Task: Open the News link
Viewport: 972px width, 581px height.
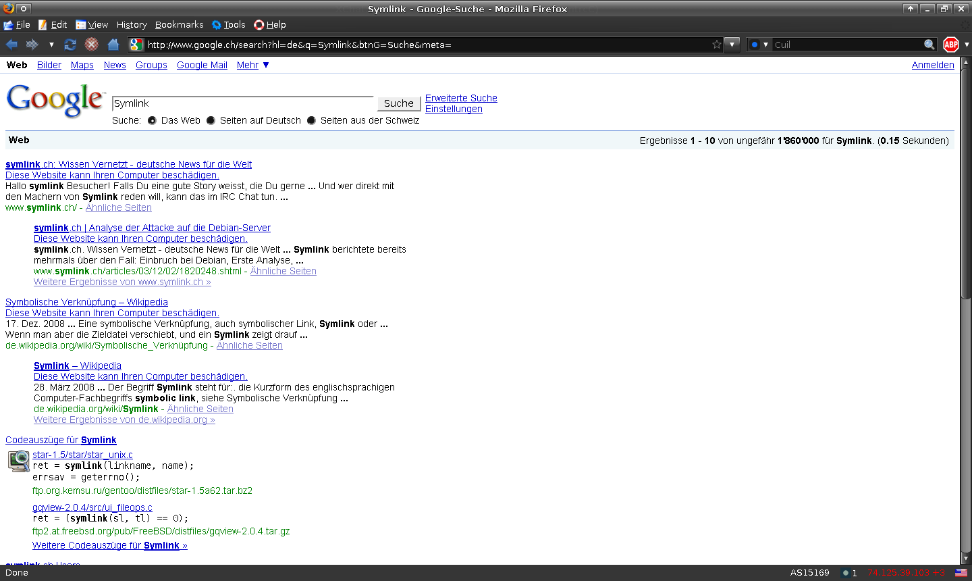Action: point(115,65)
